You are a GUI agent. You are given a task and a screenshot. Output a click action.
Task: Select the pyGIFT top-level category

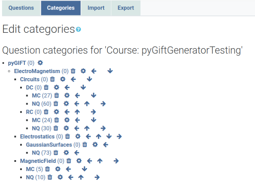tap(17, 63)
